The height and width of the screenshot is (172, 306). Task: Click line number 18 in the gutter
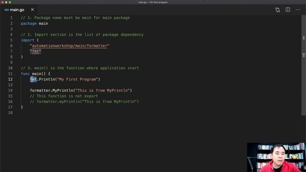(11, 113)
